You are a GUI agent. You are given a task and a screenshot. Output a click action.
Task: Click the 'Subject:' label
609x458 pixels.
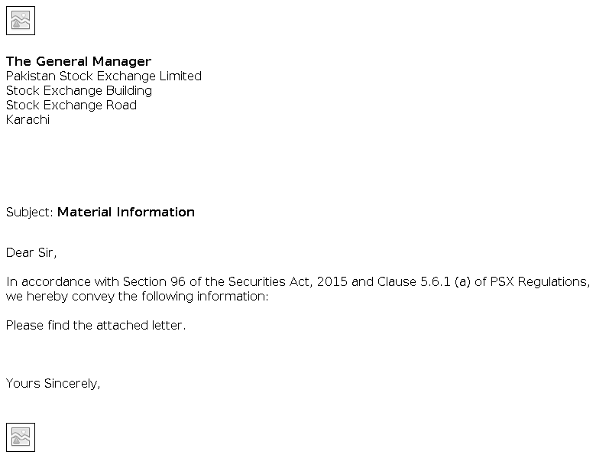(x=30, y=212)
